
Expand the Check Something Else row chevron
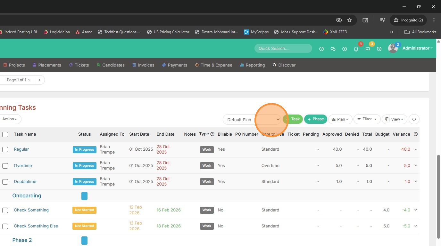(x=416, y=226)
